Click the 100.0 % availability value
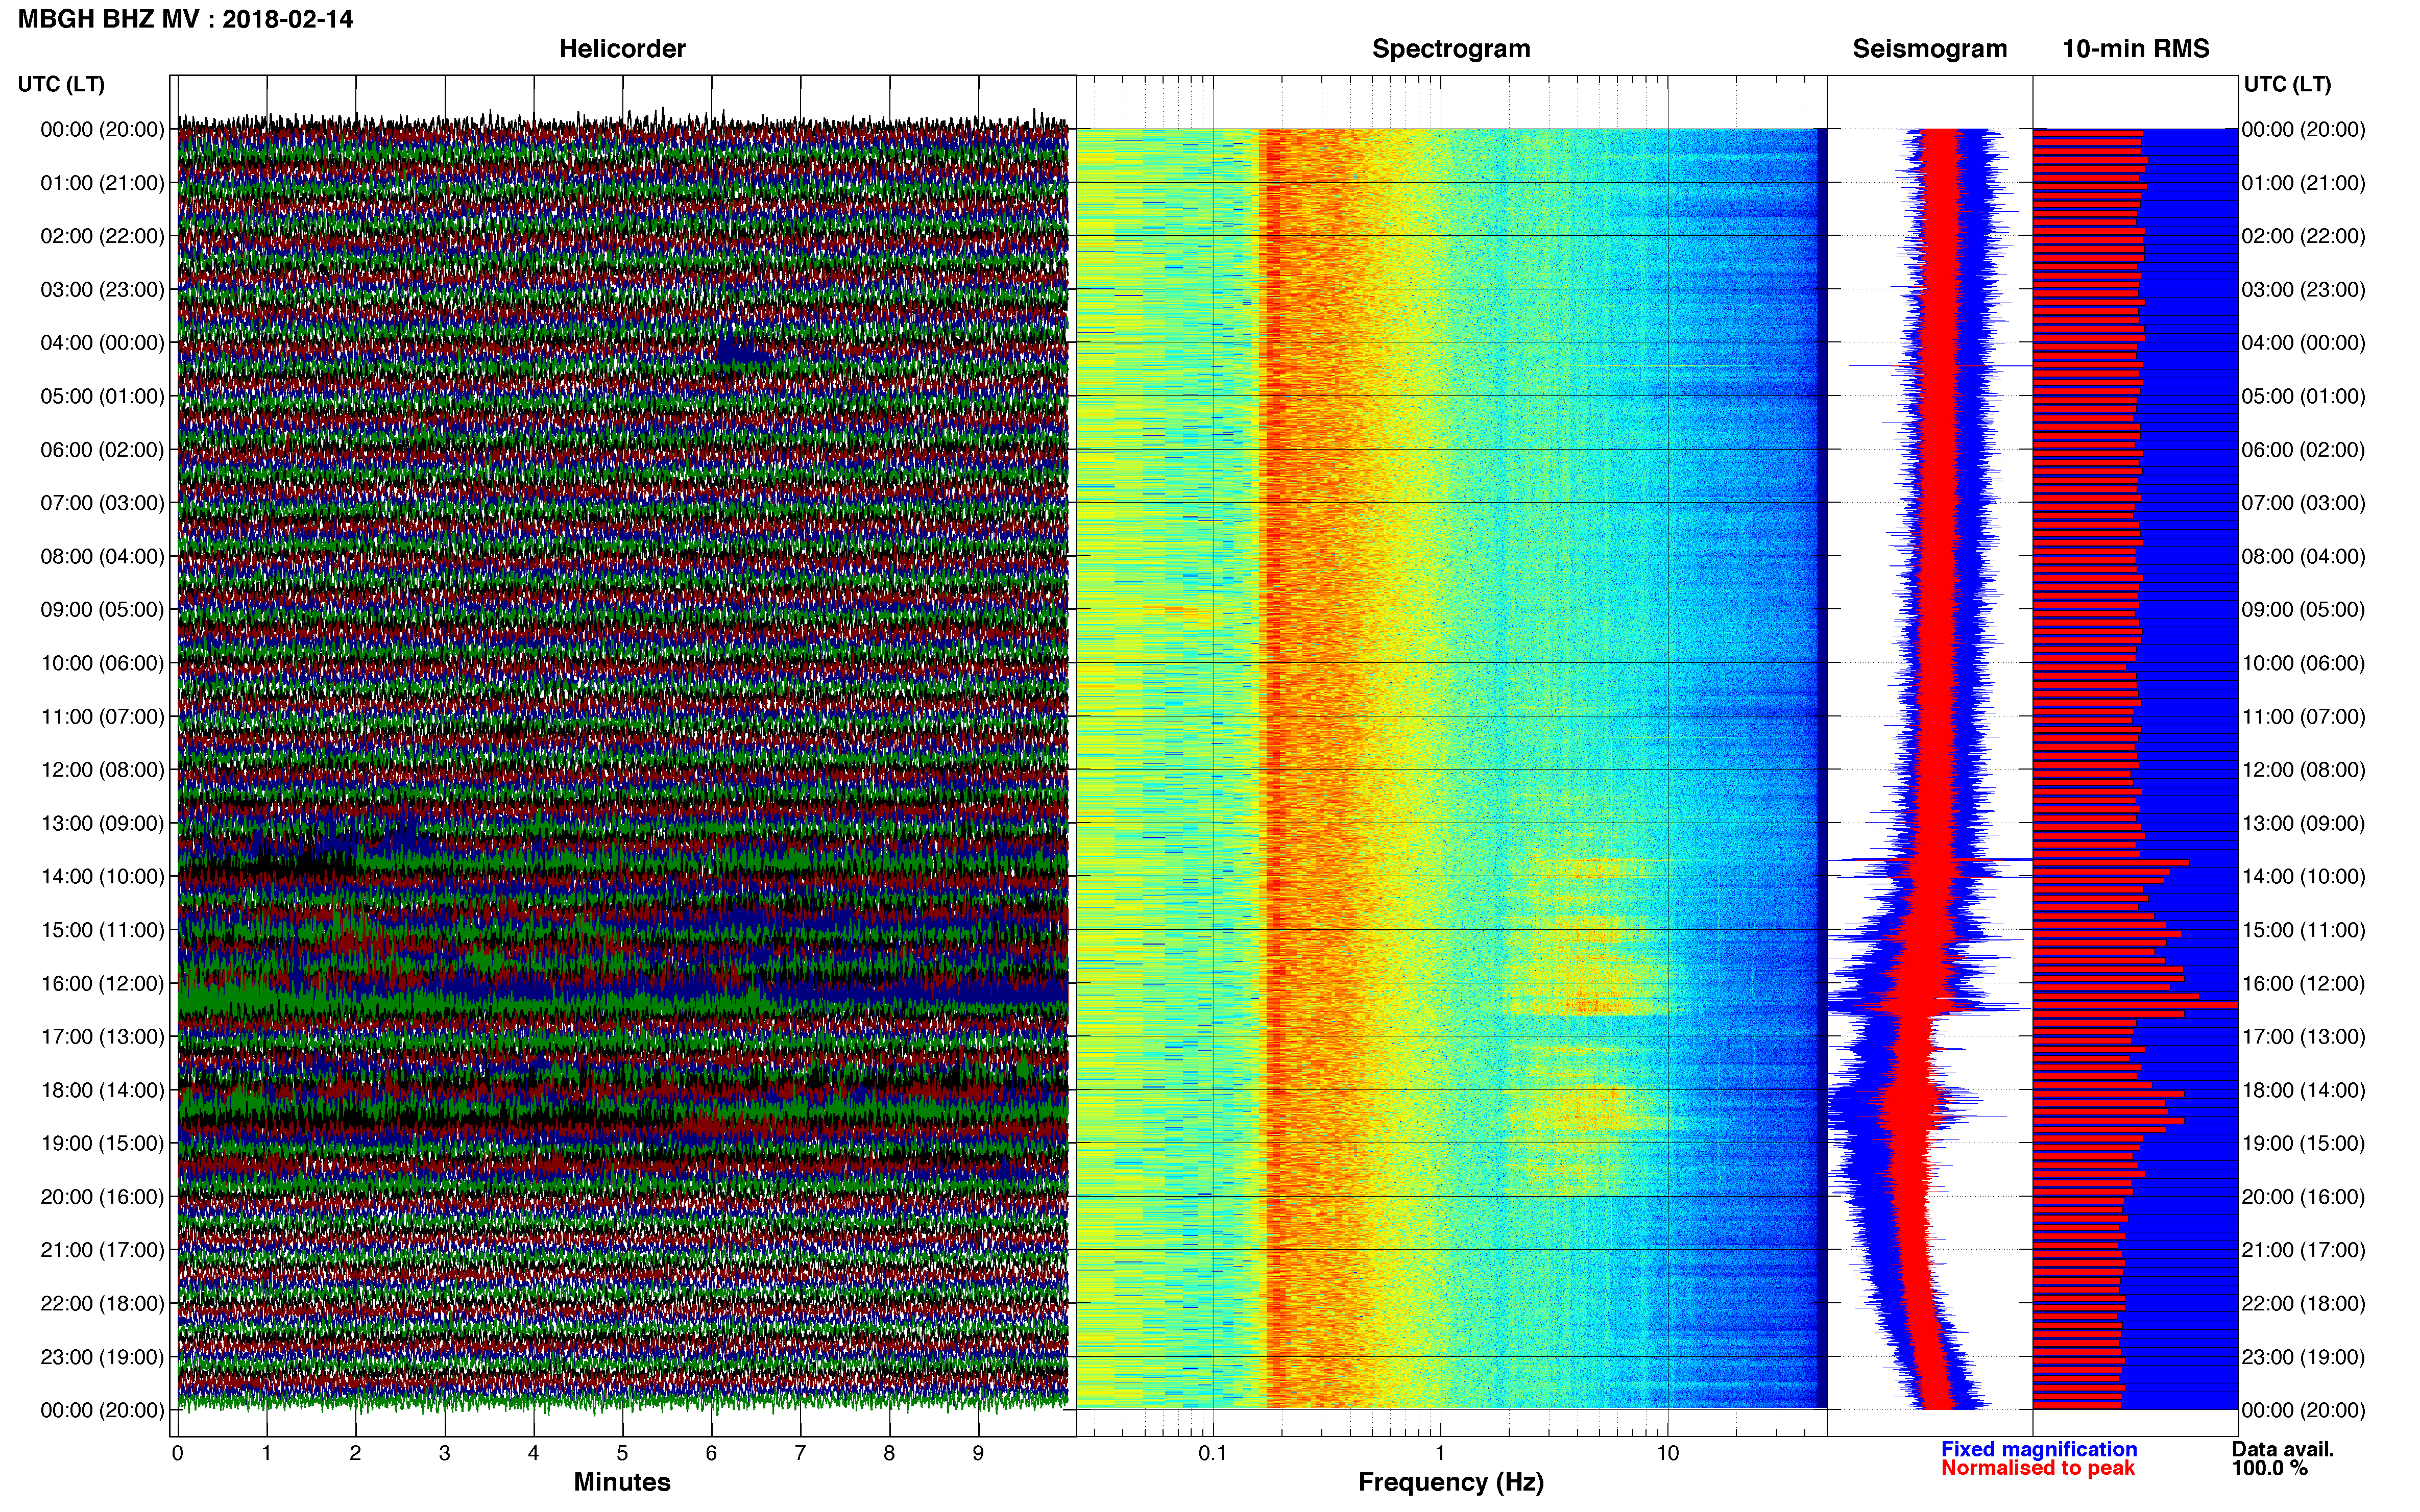The width and height of the screenshot is (2420, 1512). click(x=2269, y=1468)
